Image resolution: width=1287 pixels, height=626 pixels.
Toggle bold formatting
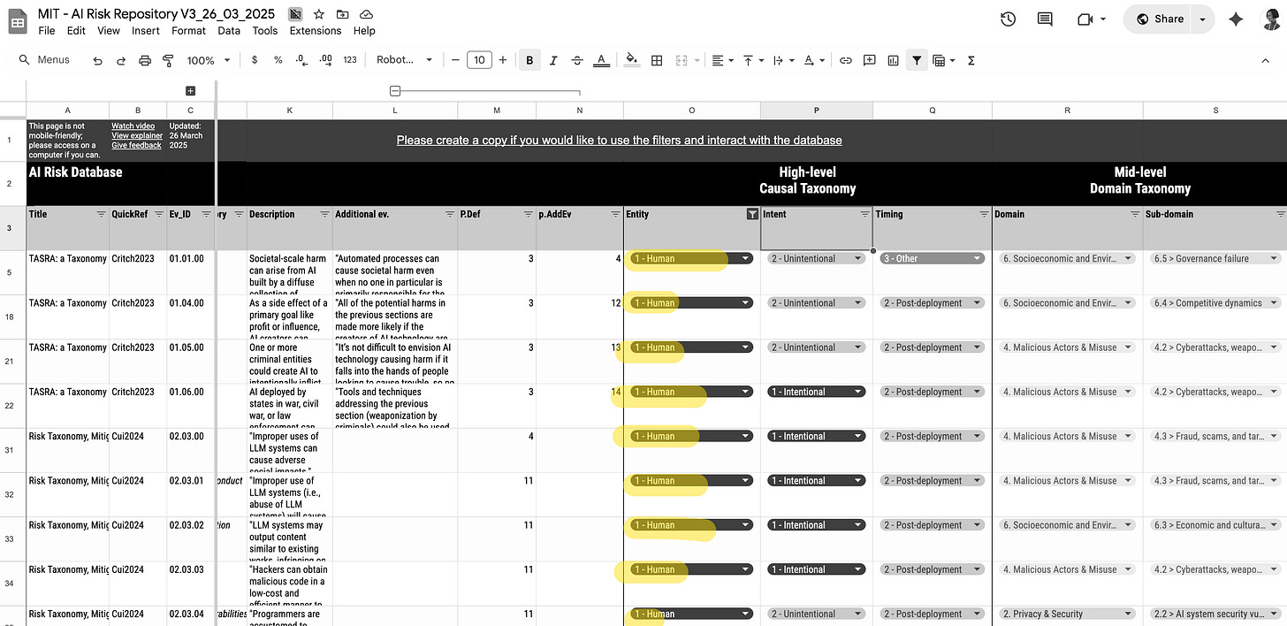(529, 60)
